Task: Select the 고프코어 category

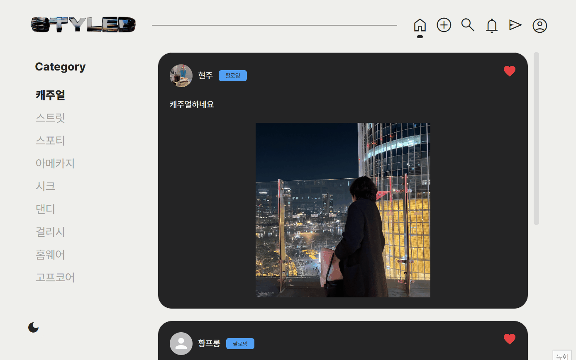Action: click(55, 277)
